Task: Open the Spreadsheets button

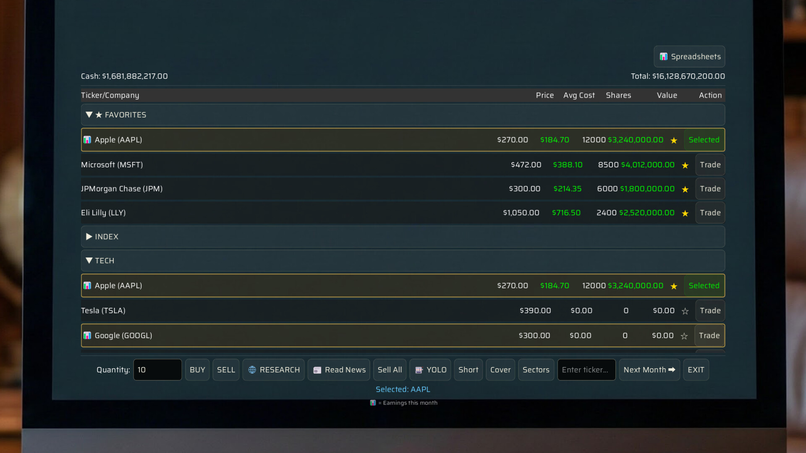Action: coord(689,56)
